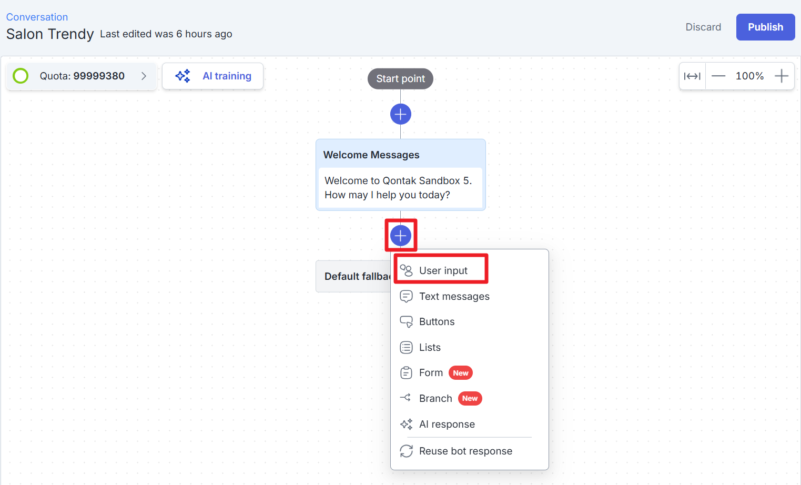The width and height of the screenshot is (801, 485).
Task: Select User input from the menu
Action: 443,270
